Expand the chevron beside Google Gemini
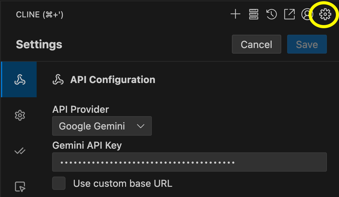Viewport: 339px width, 197px height. [141, 126]
